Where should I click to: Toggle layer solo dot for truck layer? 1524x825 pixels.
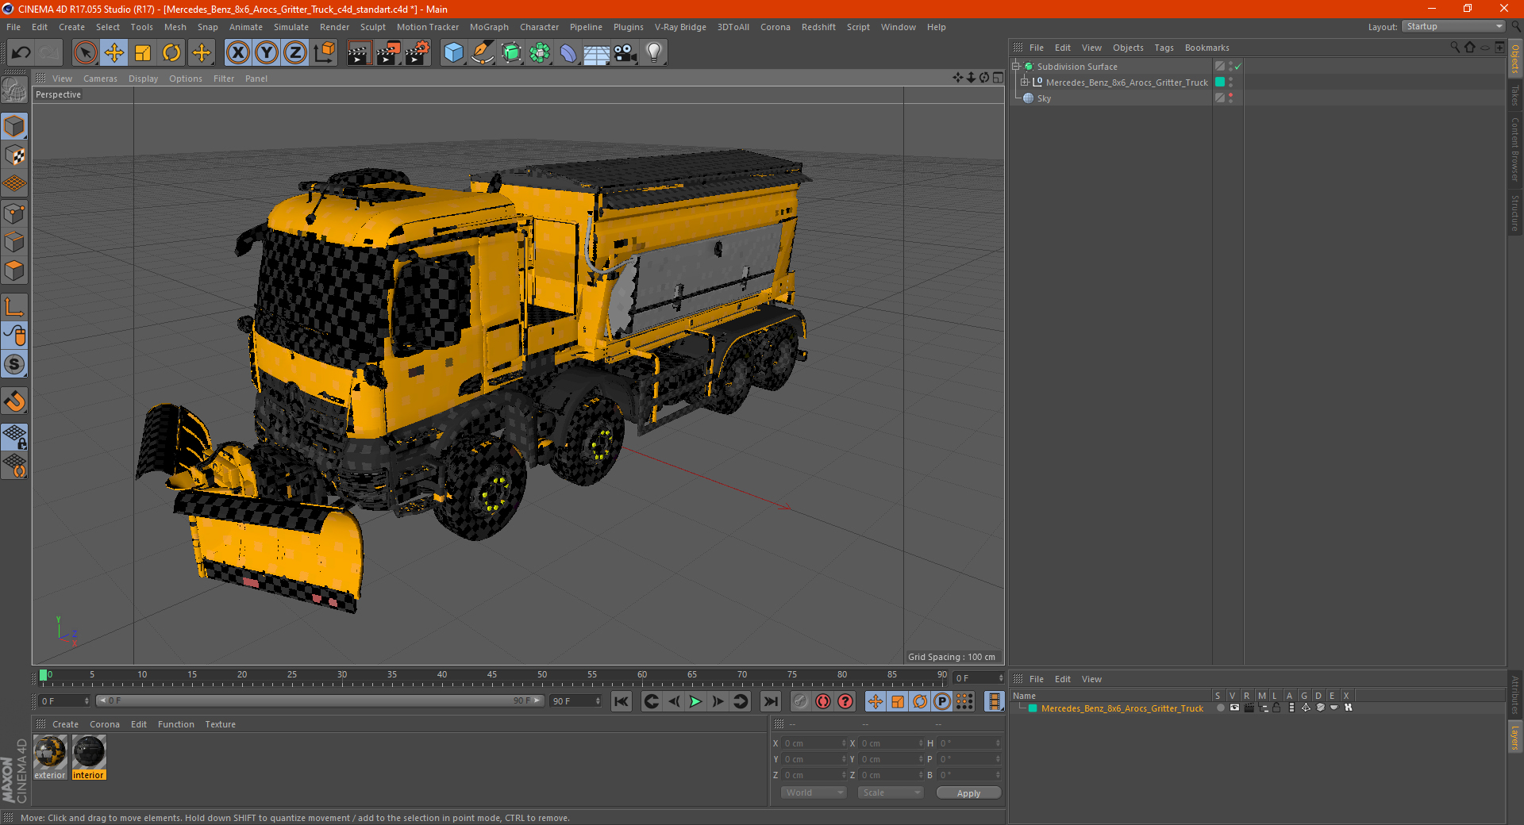[1220, 708]
